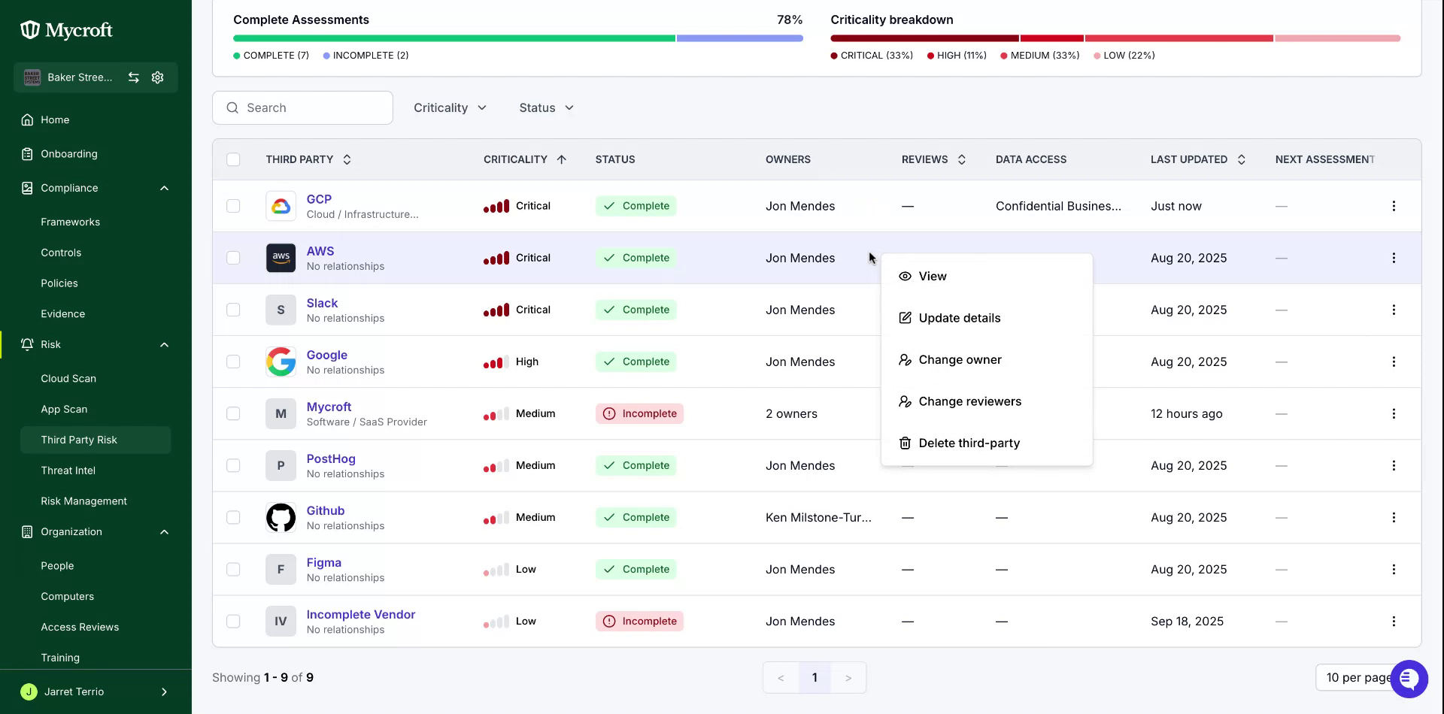Click the switch workspace arrows icon
The image size is (1444, 714).
(133, 77)
